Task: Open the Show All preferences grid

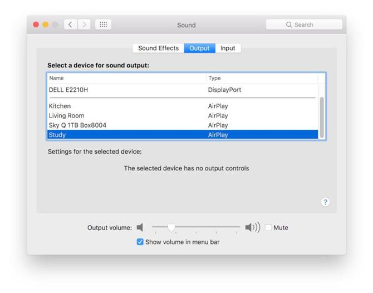Action: pyautogui.click(x=103, y=25)
